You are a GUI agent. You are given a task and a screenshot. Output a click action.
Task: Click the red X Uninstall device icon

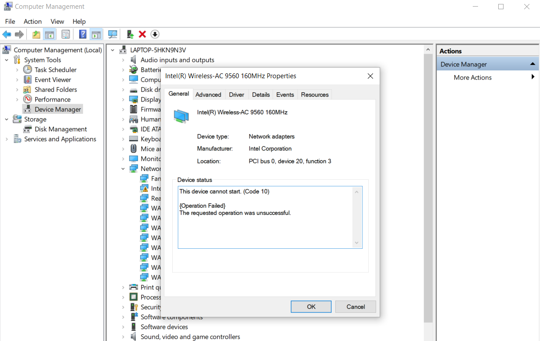[x=142, y=34]
